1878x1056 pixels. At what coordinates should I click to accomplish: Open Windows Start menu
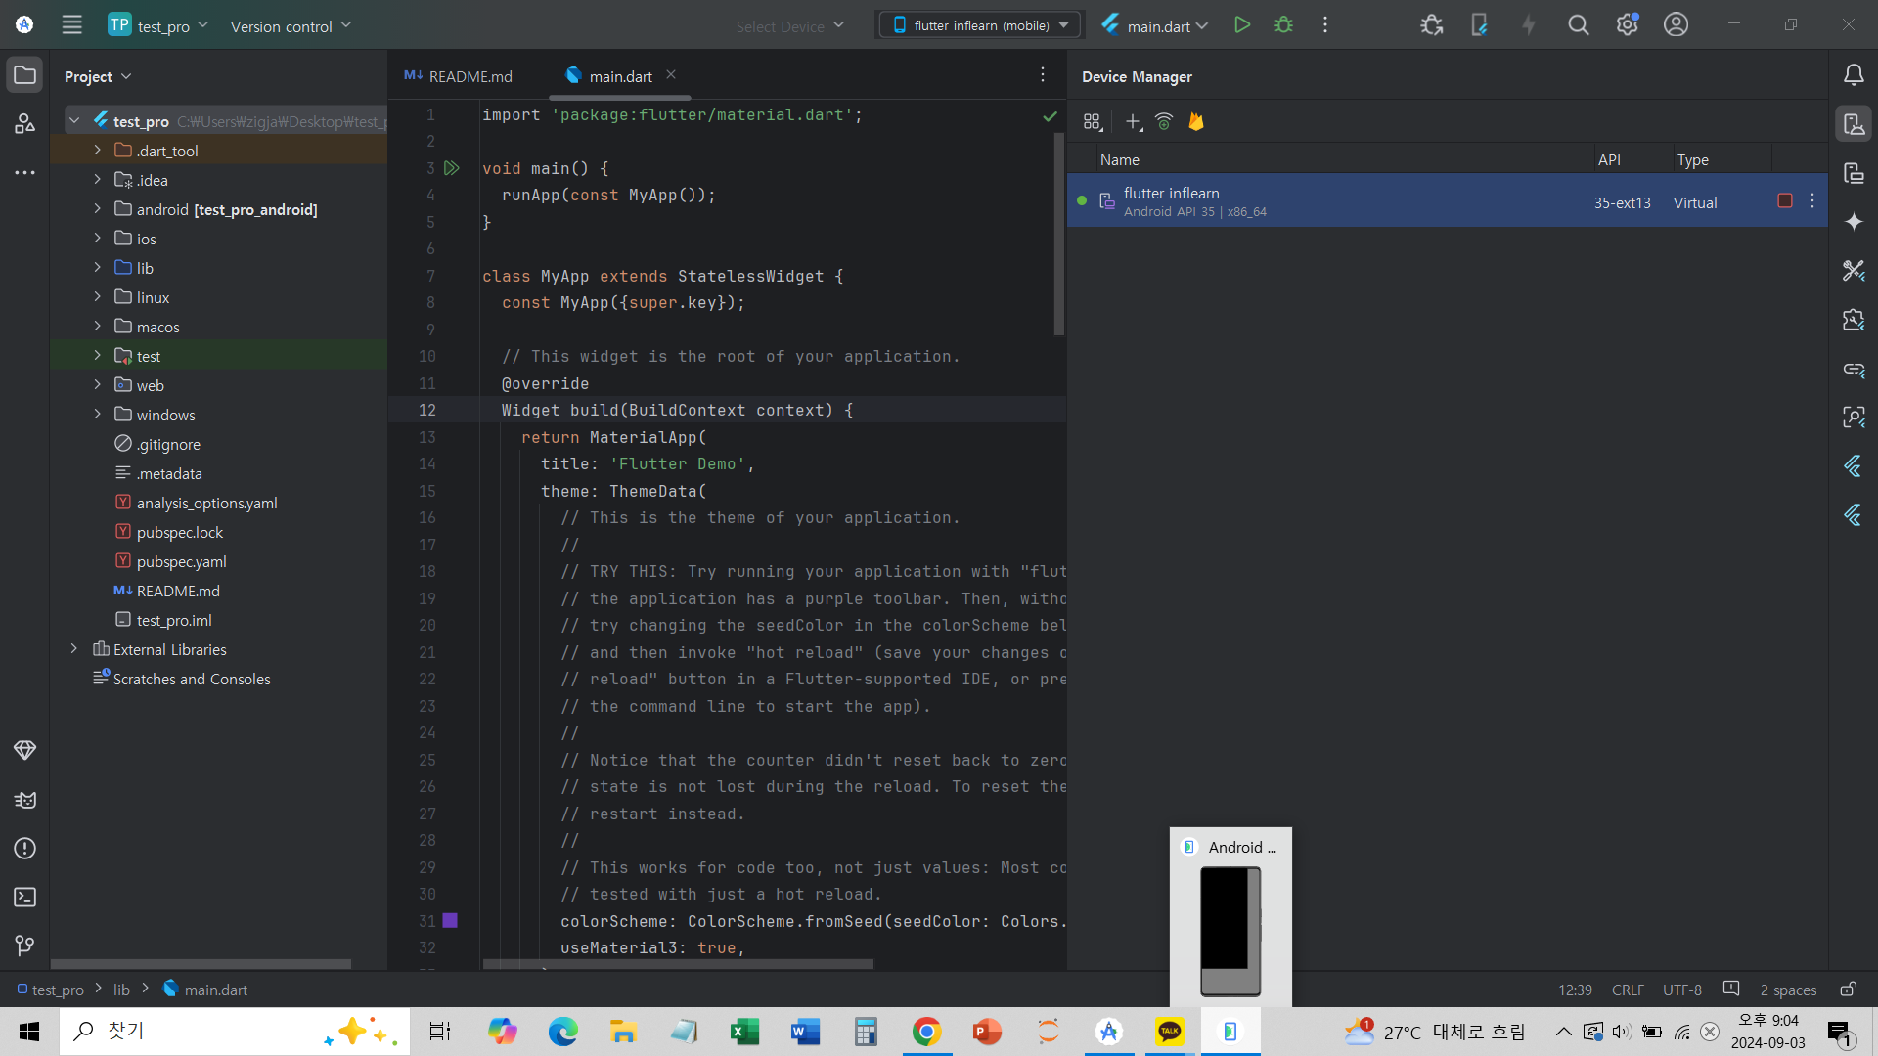click(29, 1032)
